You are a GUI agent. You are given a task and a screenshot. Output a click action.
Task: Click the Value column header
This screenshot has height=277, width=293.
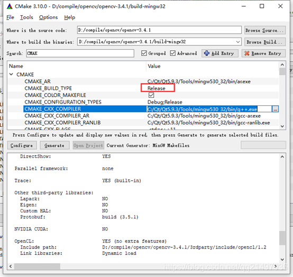pyautogui.click(x=154, y=66)
